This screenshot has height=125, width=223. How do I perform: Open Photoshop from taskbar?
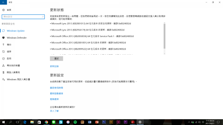coord(104,122)
